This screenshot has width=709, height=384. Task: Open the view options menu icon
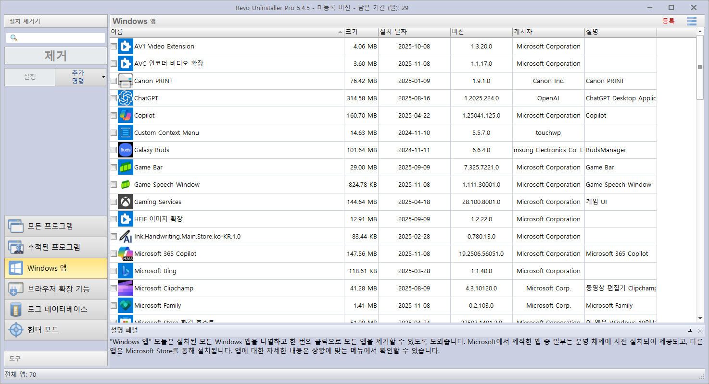click(692, 21)
